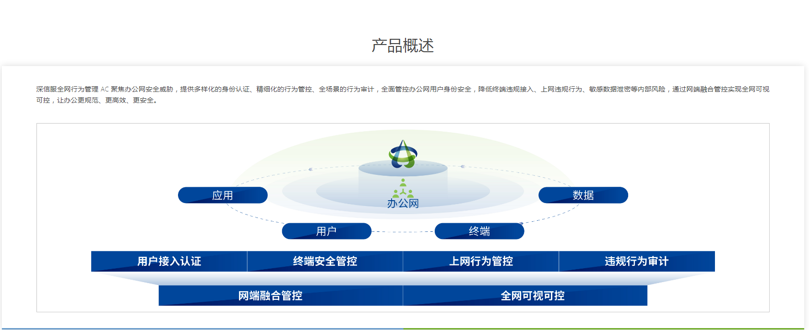Click the text line ending 更高效、更安全
Image resolution: width=809 pixels, height=330 pixels.
97,100
